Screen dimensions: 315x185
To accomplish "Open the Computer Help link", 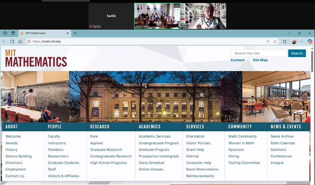I will tap(199, 163).
